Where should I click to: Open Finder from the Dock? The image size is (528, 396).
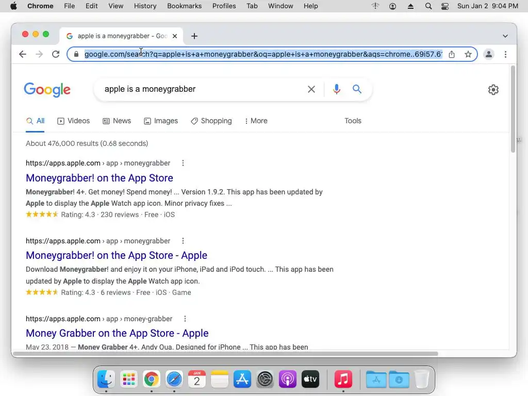point(106,379)
